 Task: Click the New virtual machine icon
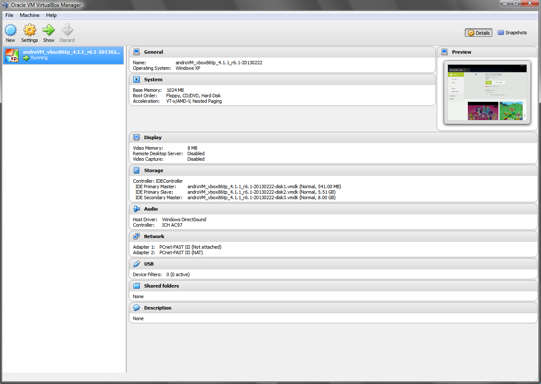(x=10, y=30)
